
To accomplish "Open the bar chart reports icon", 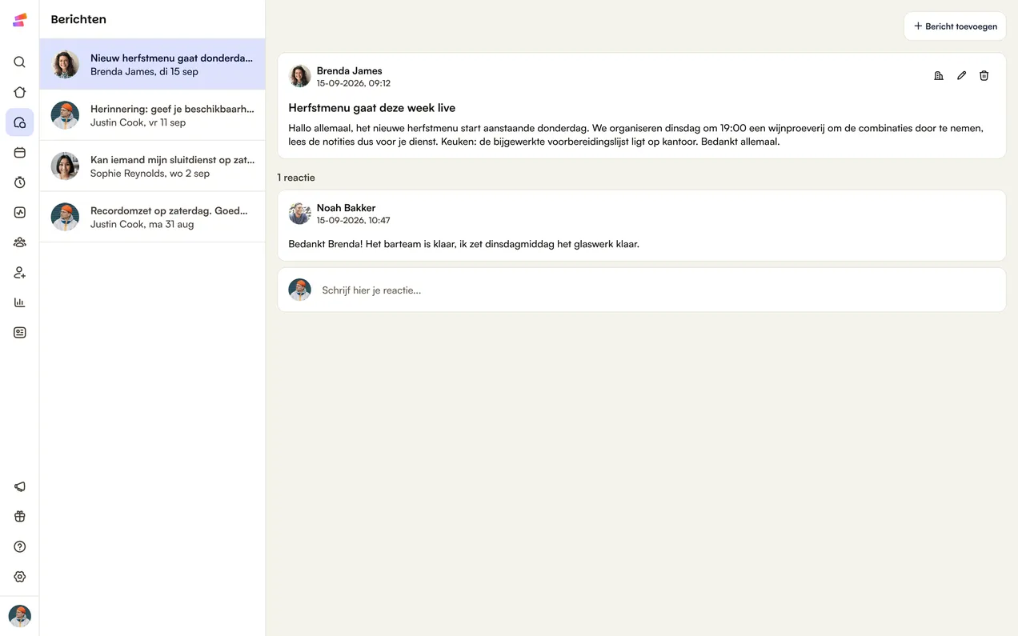I will click(x=20, y=302).
